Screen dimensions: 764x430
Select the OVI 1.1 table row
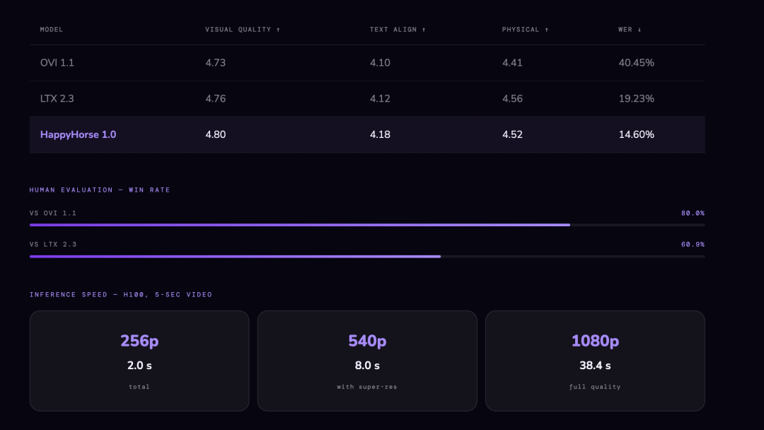367,63
